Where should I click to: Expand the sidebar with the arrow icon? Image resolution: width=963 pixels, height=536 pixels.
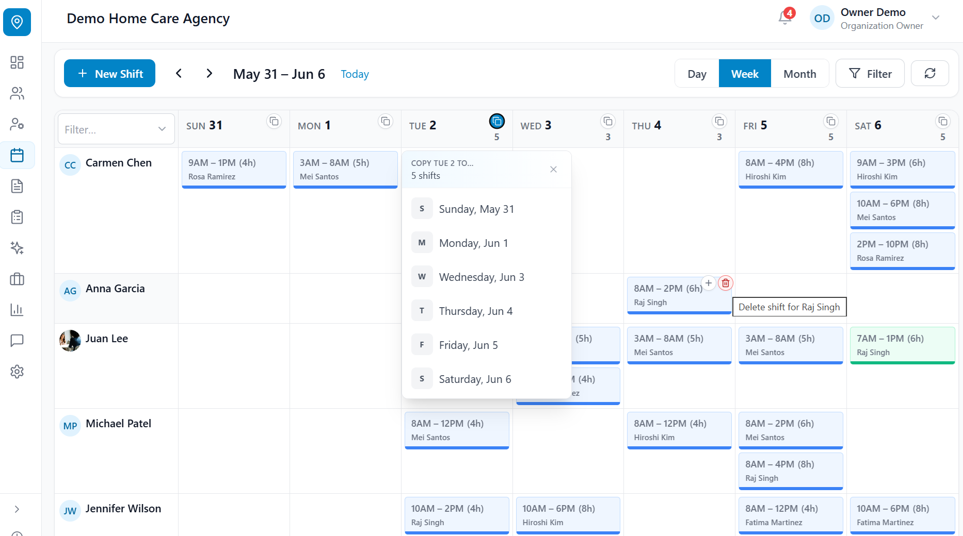(x=17, y=509)
